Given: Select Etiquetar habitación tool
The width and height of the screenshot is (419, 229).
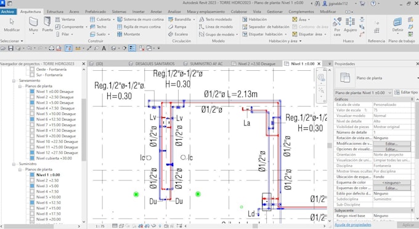Looking at the screenshot, I should (264, 34).
